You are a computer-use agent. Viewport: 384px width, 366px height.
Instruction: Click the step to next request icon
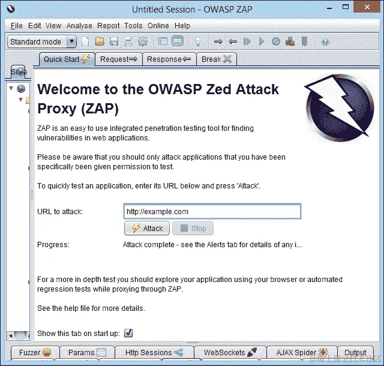tap(247, 41)
